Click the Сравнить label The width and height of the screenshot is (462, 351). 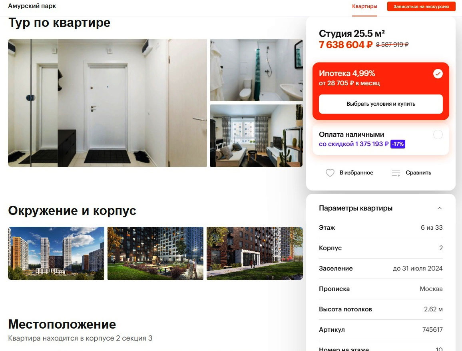(418, 173)
